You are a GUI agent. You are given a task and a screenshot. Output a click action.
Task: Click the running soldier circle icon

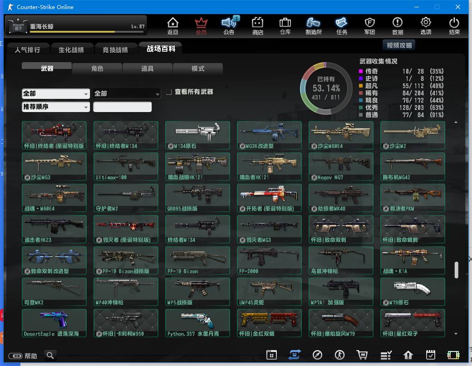(x=340, y=355)
